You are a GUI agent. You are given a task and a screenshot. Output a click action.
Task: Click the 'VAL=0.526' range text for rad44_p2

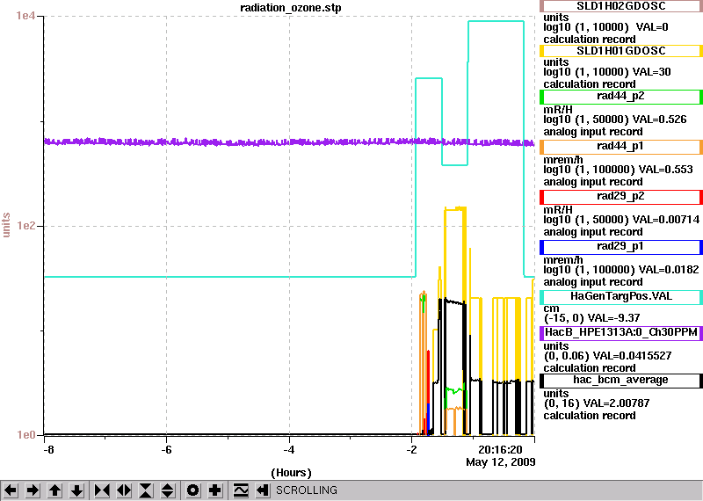659,120
